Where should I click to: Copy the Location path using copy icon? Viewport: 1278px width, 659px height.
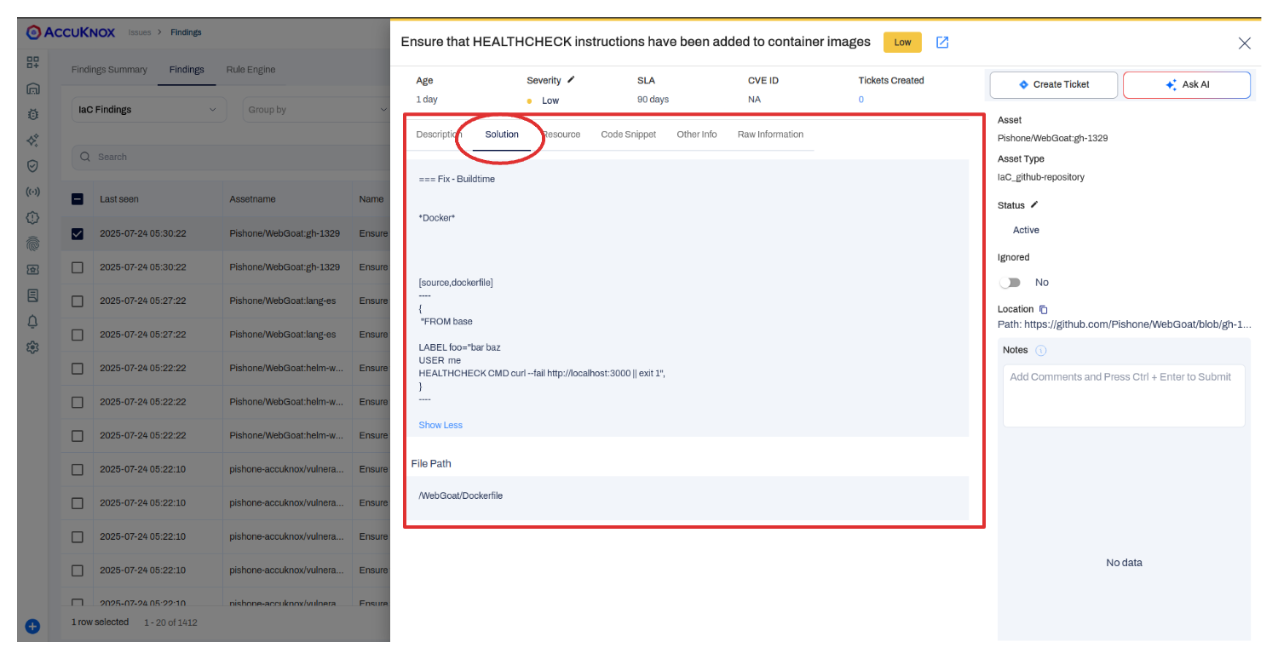[x=1044, y=309]
